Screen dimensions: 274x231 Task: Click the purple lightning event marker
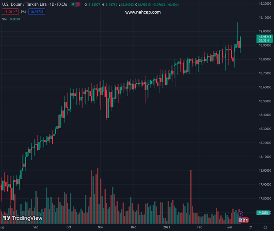[241, 214]
